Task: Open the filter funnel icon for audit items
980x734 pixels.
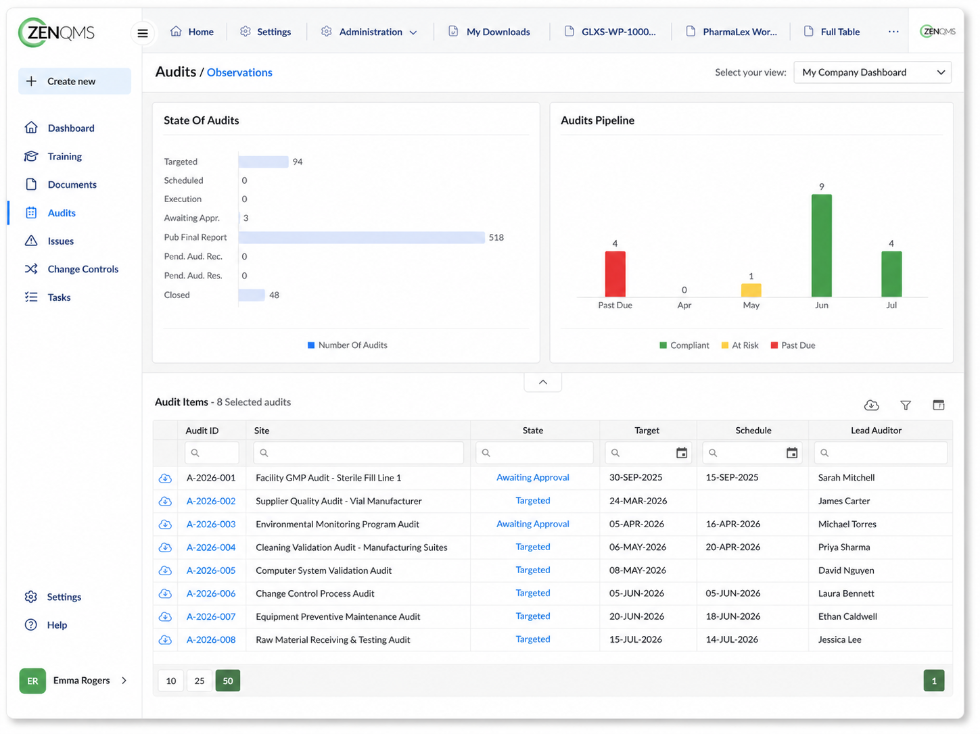Action: coord(906,405)
